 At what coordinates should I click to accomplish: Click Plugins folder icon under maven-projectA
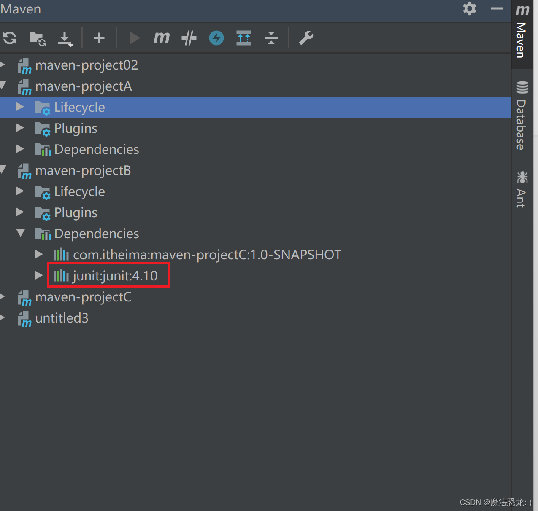tap(43, 129)
